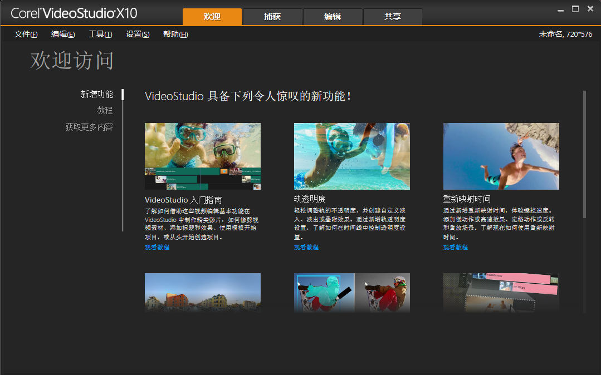This screenshot has height=375, width=601.
Task: Open the 工具(T) menu
Action: (100, 34)
